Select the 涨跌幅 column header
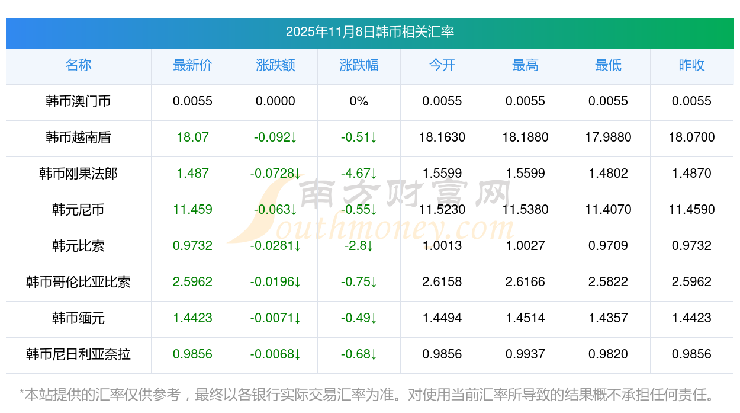This screenshot has width=740, height=413. point(359,65)
